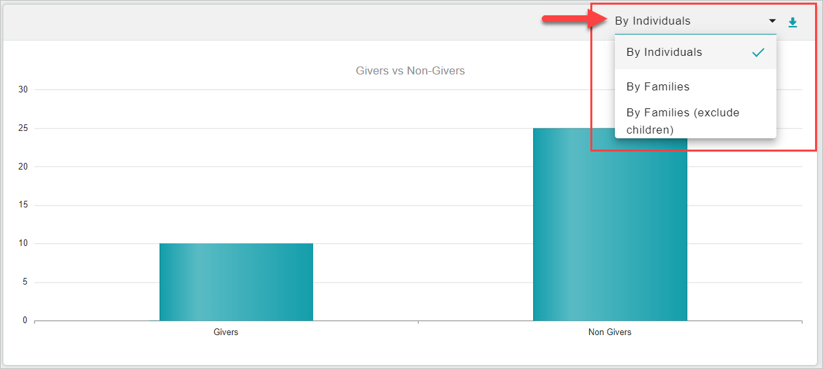Click the Non Givers axis label
This screenshot has width=823, height=369.
610,332
